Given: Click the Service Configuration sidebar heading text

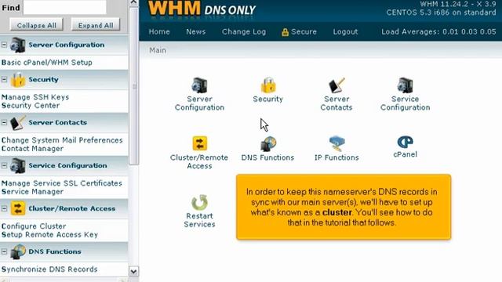Looking at the screenshot, I should (x=68, y=165).
